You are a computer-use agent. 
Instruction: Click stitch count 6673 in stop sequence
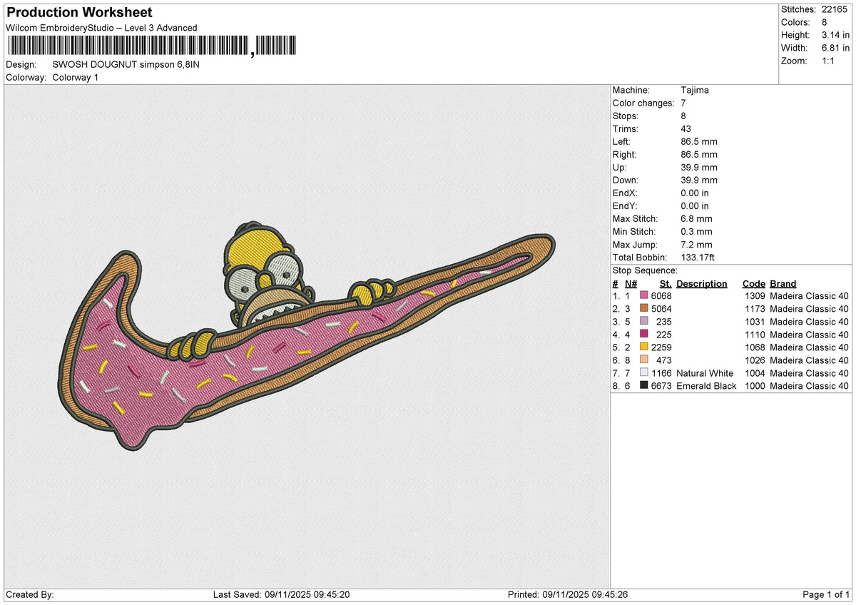661,385
